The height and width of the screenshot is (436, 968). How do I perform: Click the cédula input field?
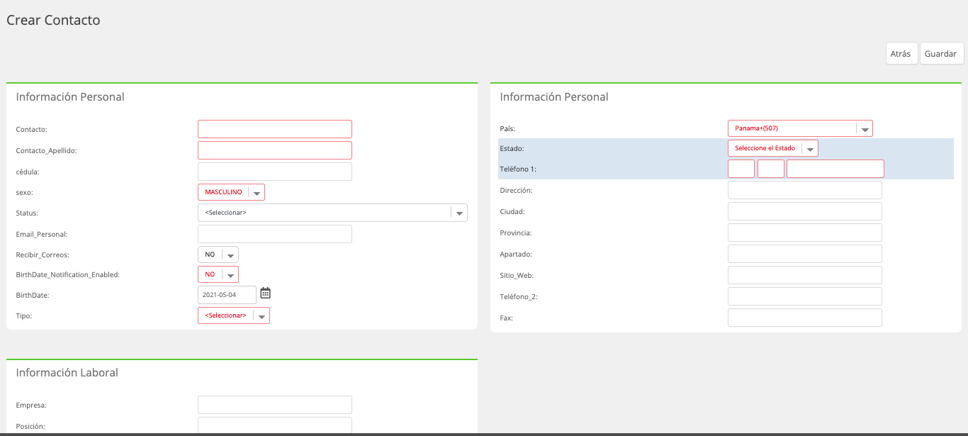click(275, 172)
